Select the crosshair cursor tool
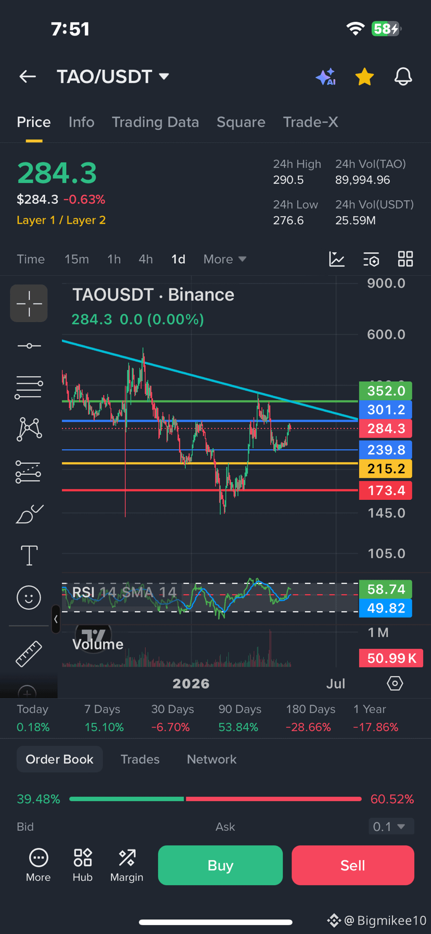Screen dimensions: 431x934 coord(29,303)
